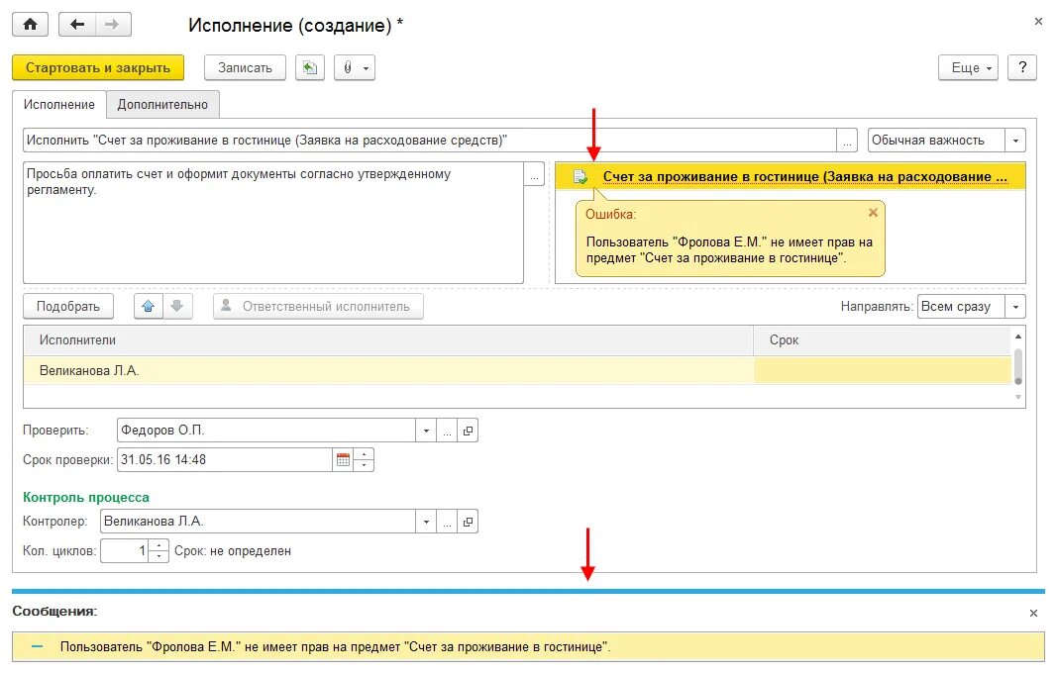Screen dimensions: 1056x674
Task: Click the Срок cell for Великанова Л.А.
Action: pyautogui.click(x=883, y=370)
